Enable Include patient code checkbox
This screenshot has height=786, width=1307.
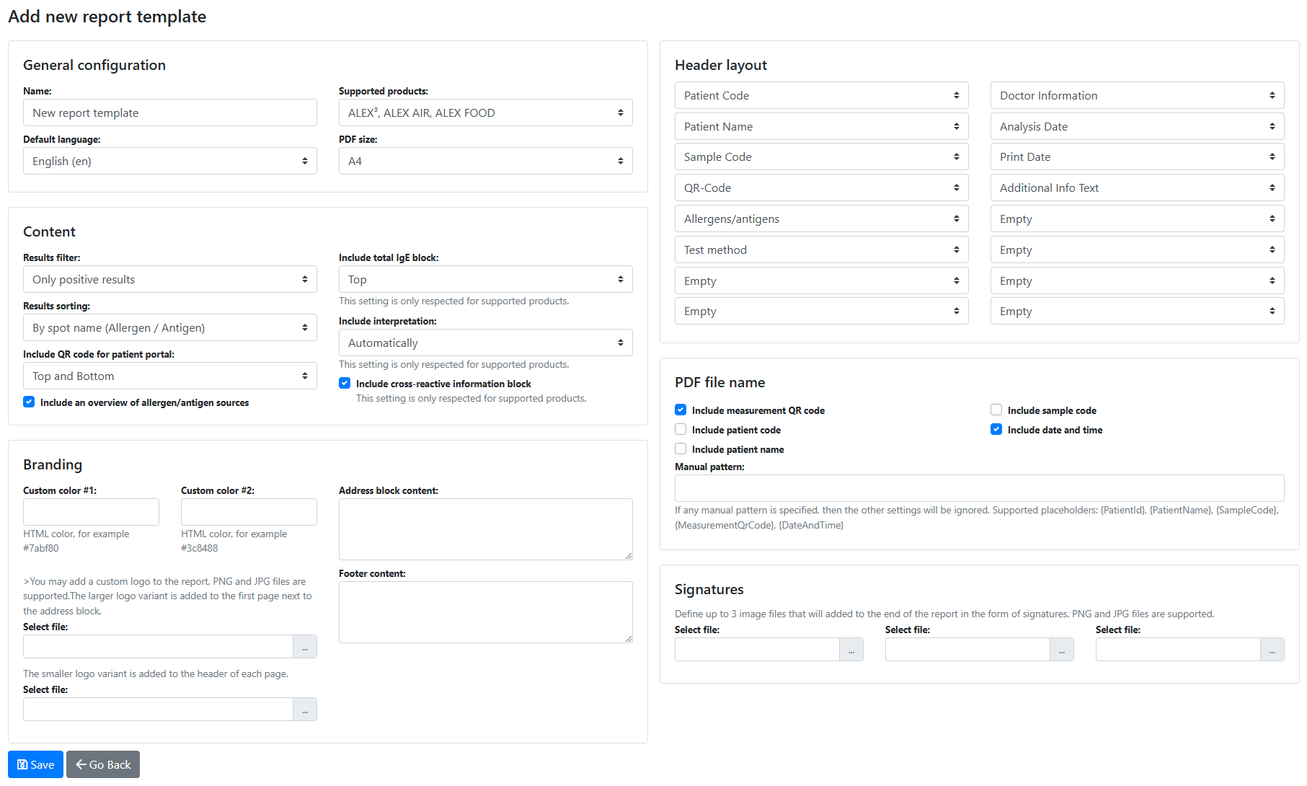click(x=681, y=430)
